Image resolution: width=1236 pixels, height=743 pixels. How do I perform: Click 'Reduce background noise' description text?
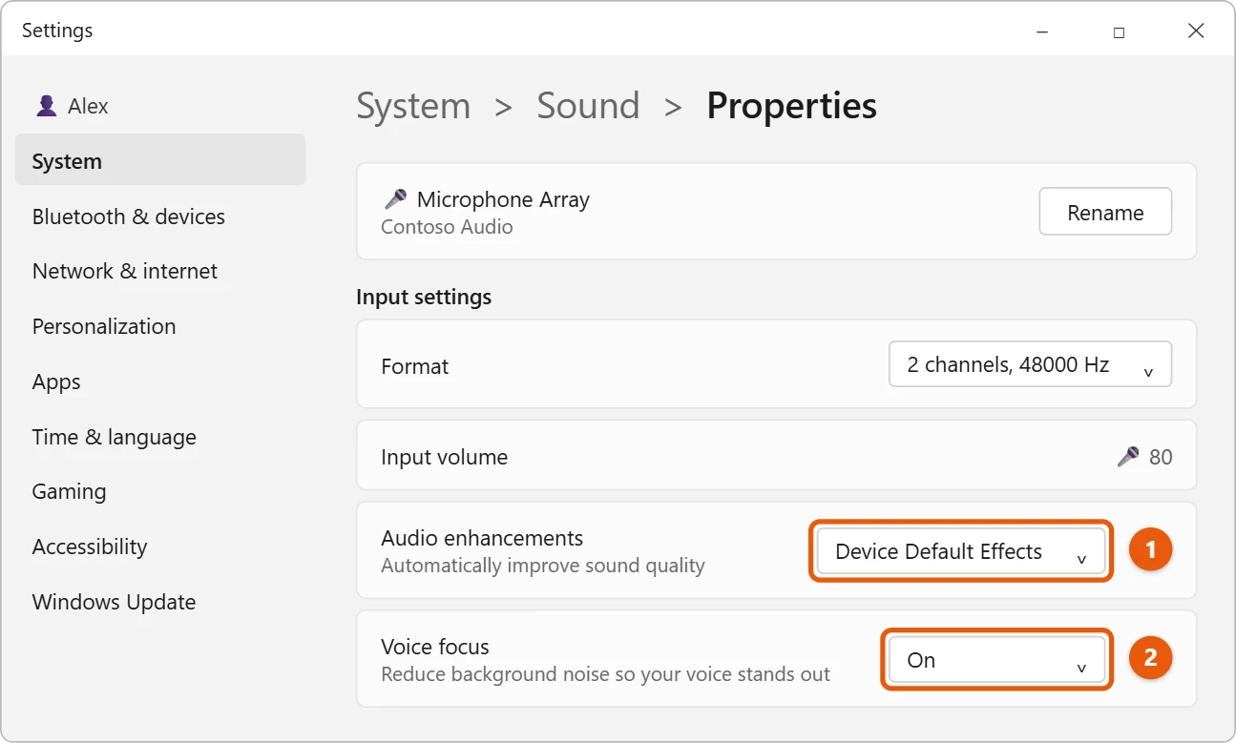coord(605,674)
